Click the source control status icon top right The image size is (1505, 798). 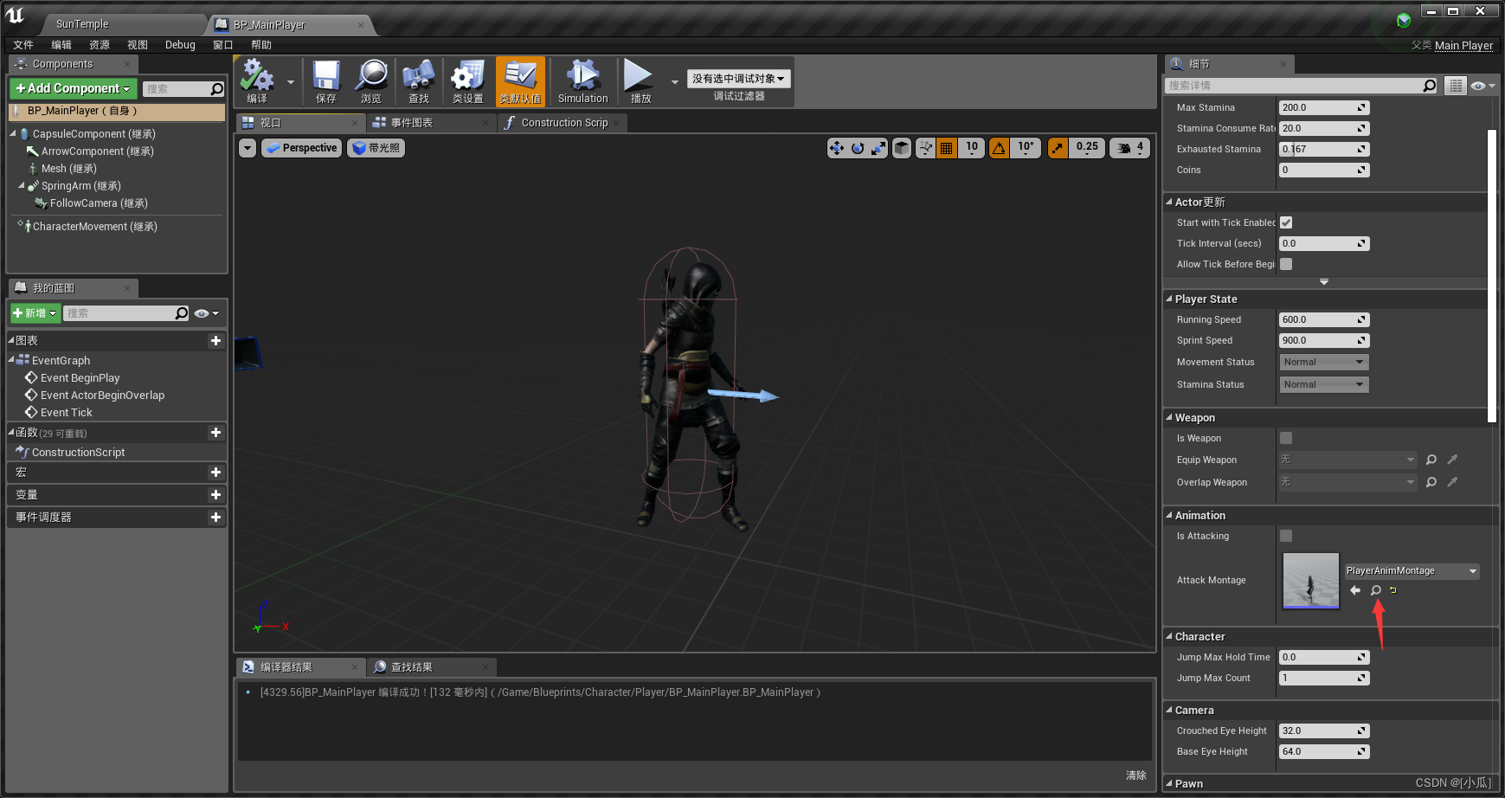[1404, 20]
